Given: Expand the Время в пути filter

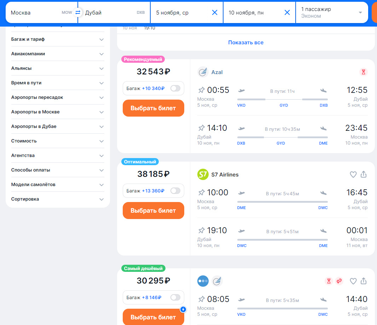Looking at the screenshot, I should (57, 83).
